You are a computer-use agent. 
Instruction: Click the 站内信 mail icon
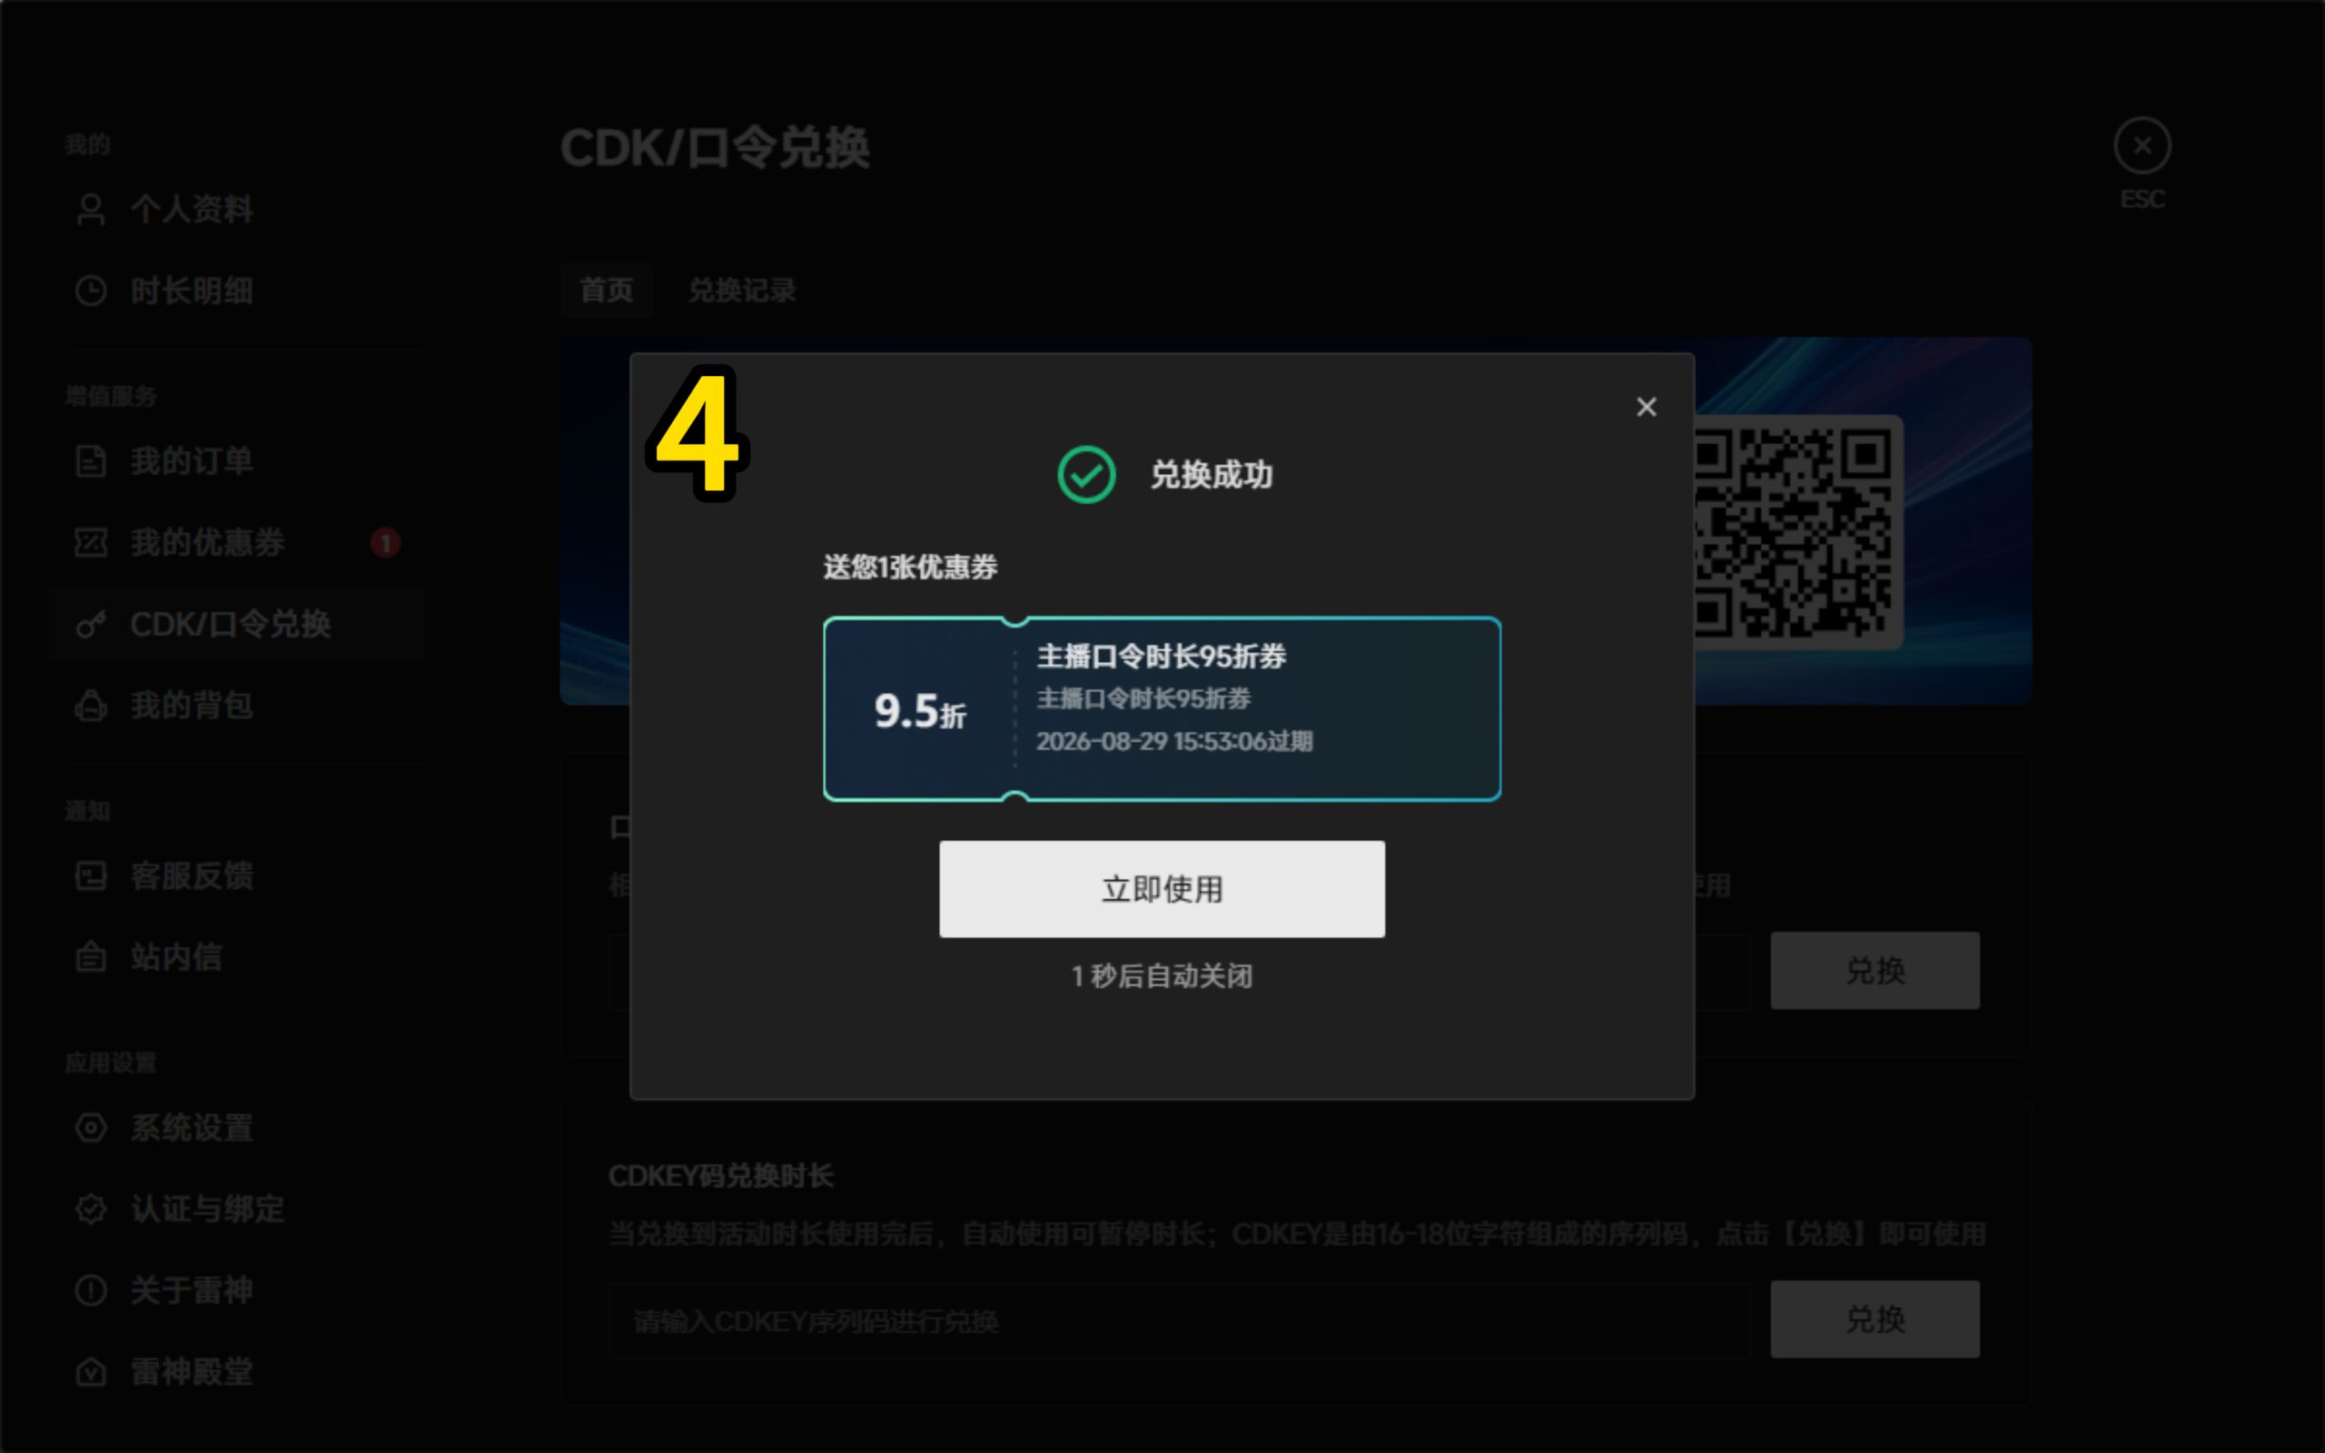point(91,957)
